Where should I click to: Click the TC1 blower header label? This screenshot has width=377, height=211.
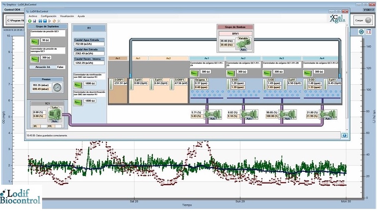coord(47,103)
